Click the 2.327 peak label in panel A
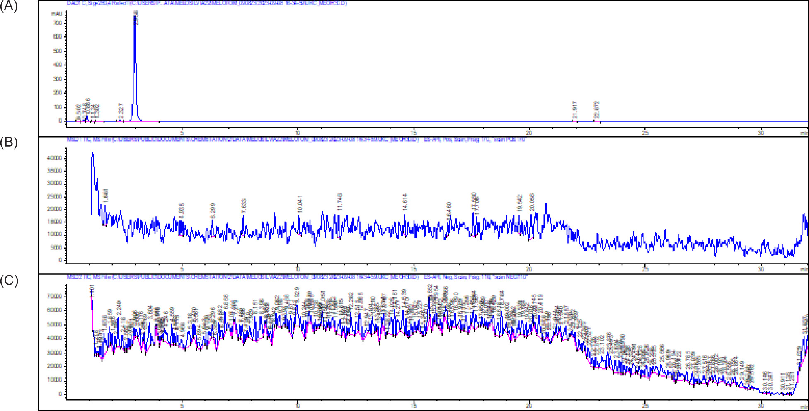This screenshot has height=411, width=809. point(121,112)
